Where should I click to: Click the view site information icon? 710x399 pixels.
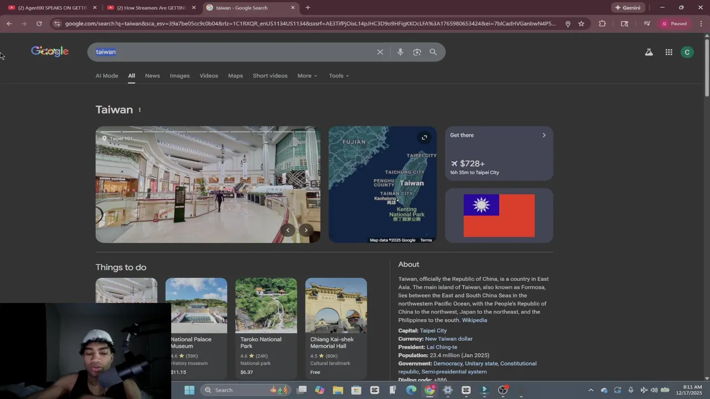click(57, 24)
